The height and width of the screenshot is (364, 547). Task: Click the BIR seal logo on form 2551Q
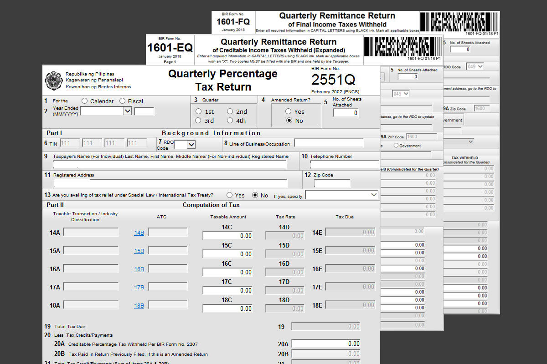54,80
